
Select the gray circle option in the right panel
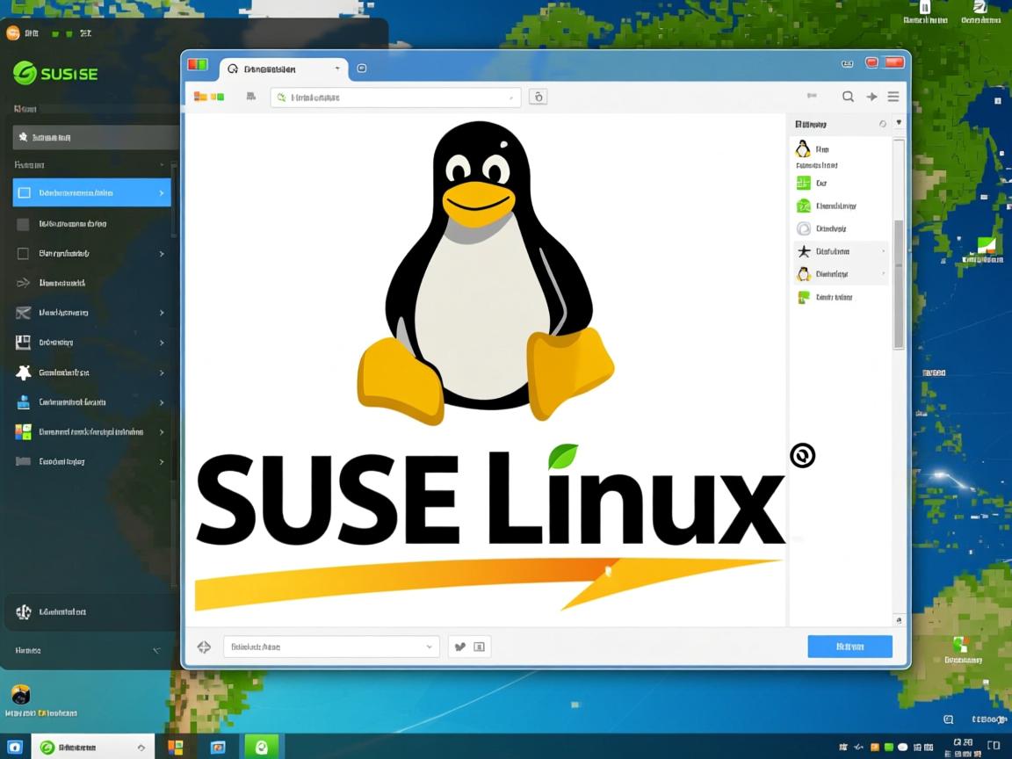802,228
